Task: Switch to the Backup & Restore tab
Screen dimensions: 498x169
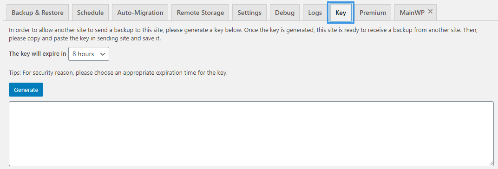Action: (x=38, y=13)
